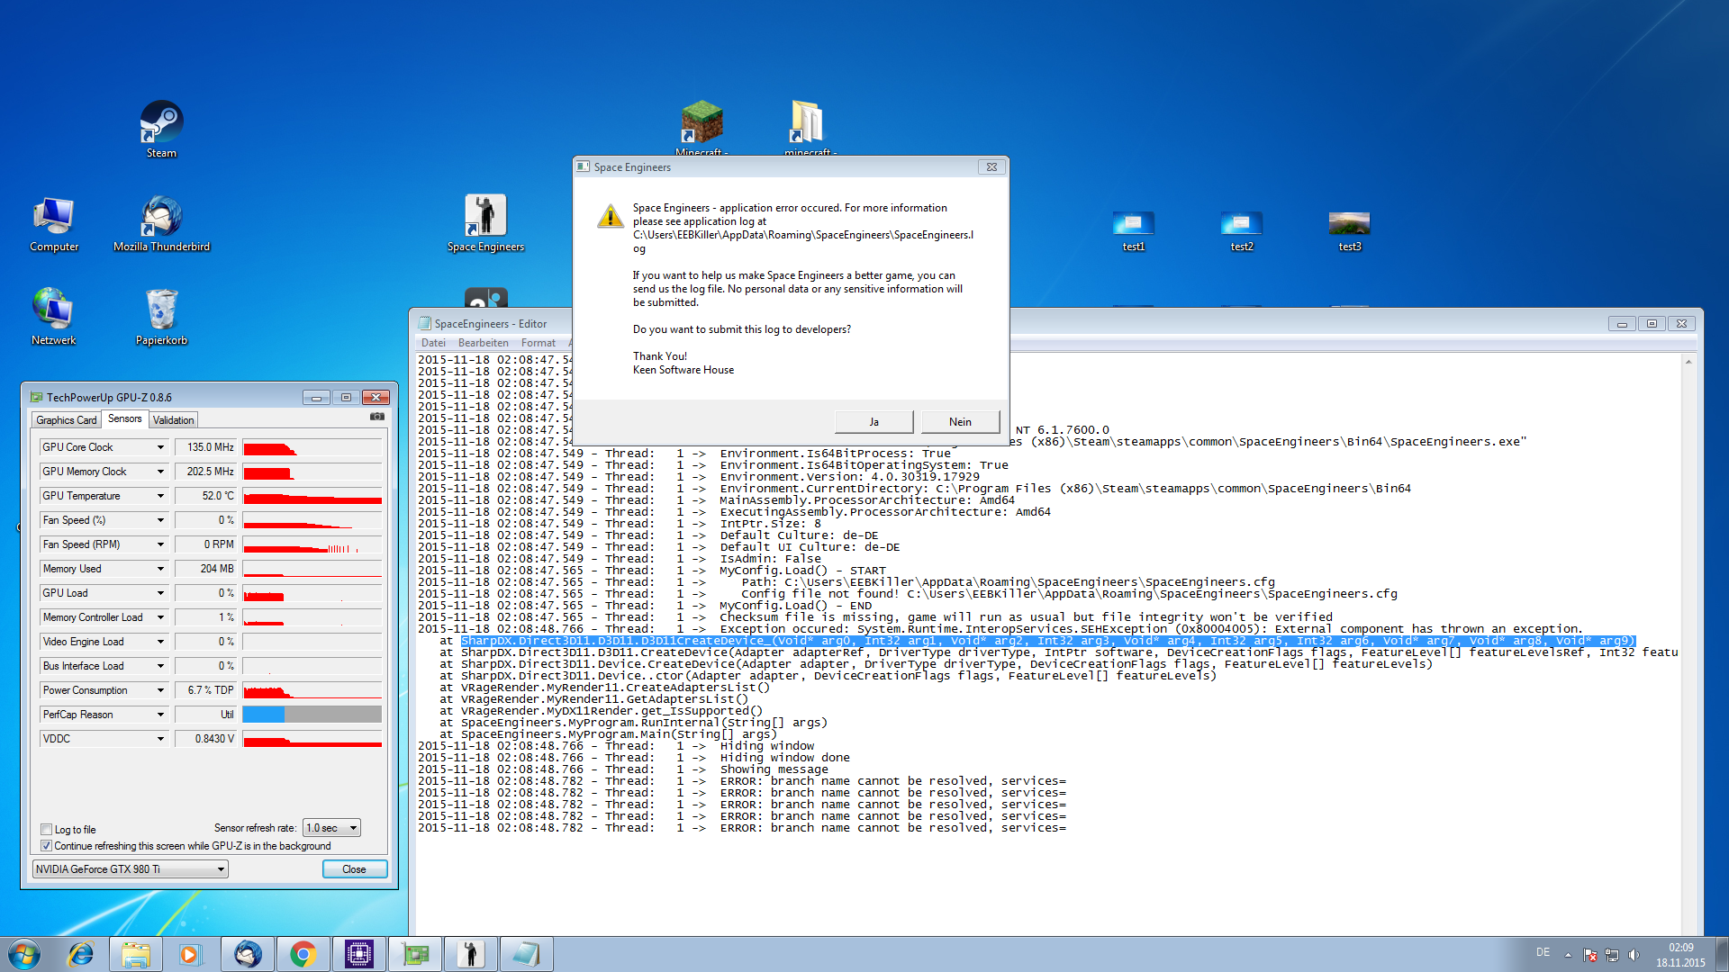Open Datei menu in Editor
The width and height of the screenshot is (1729, 972).
pos(433,343)
